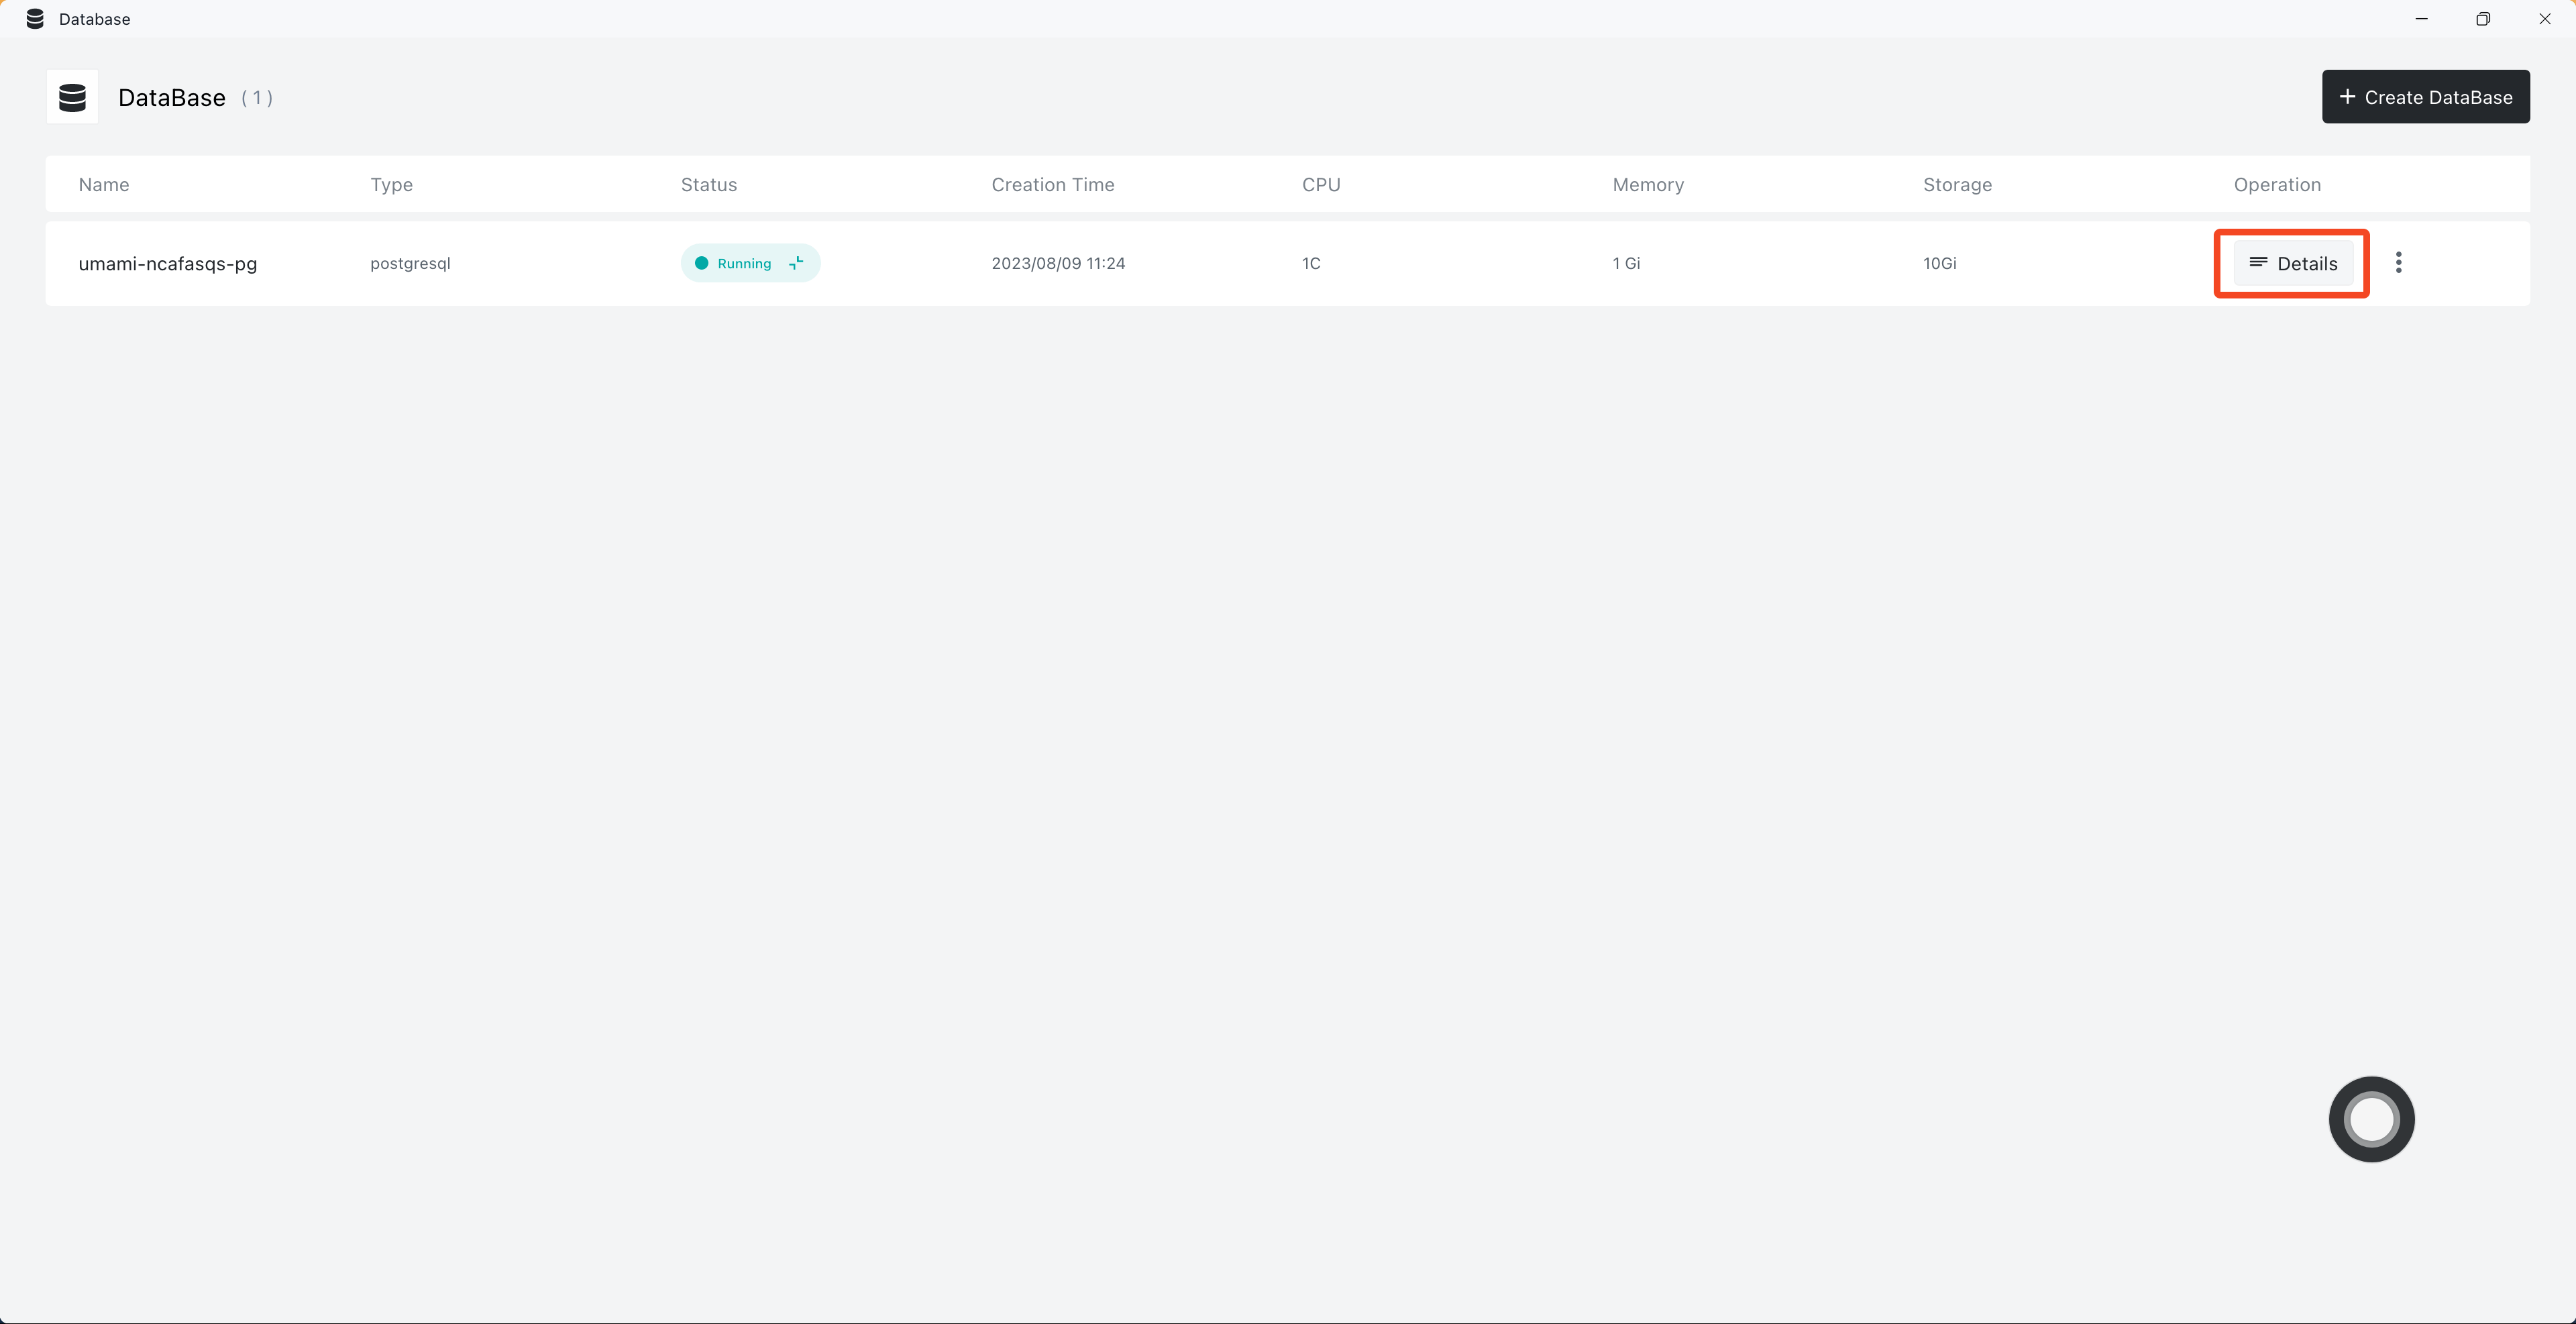This screenshot has width=2576, height=1324.
Task: Click the DataBase page title
Action: [172, 98]
